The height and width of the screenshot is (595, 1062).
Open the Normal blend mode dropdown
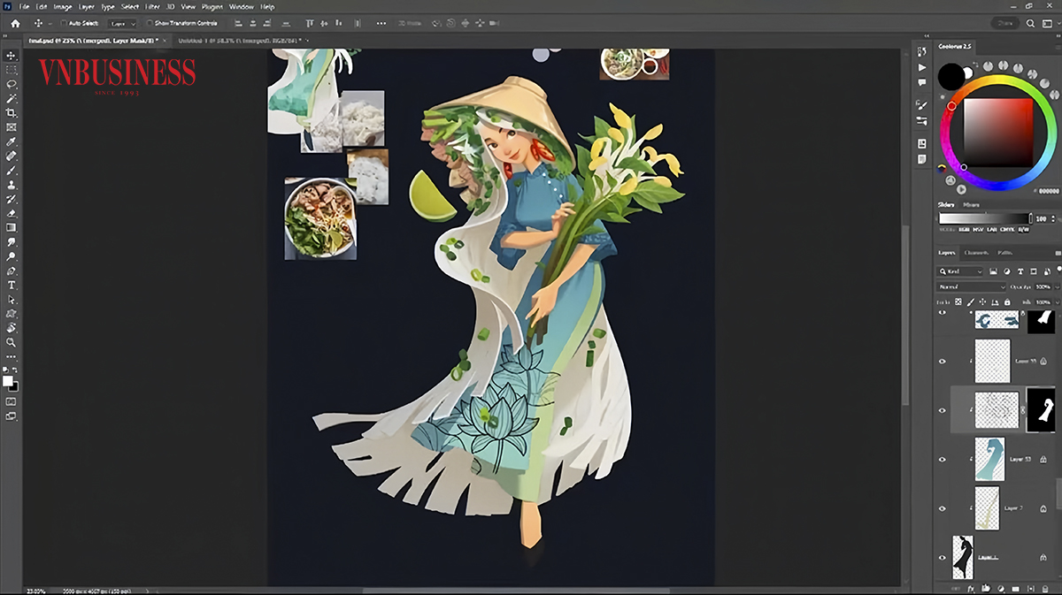tap(971, 287)
